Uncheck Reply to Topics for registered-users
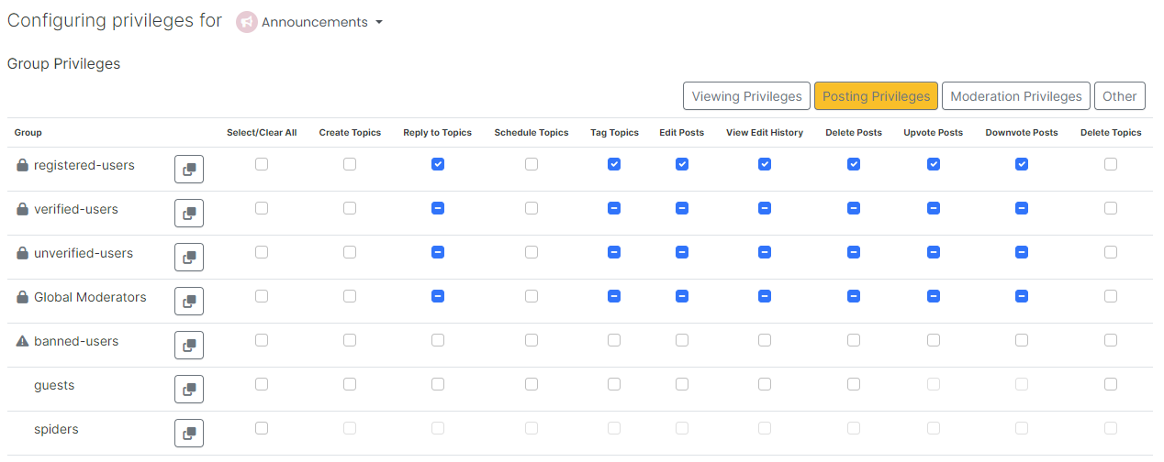The height and width of the screenshot is (462, 1164). tap(438, 164)
